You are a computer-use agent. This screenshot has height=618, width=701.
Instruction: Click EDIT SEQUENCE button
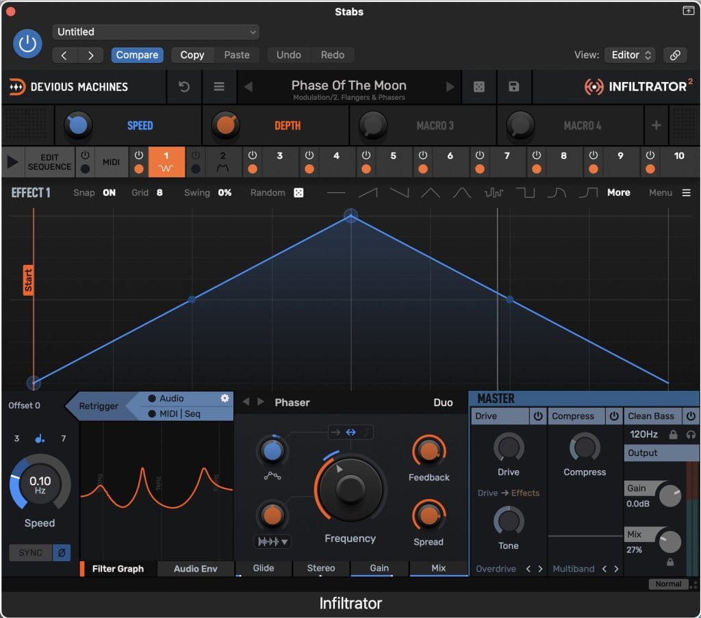coord(49,162)
